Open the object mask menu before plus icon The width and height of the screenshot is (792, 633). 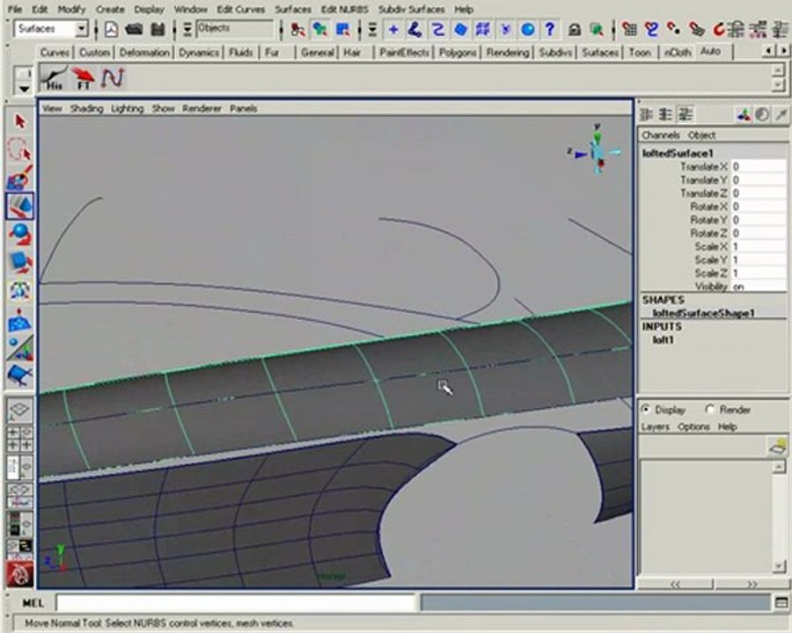372,30
